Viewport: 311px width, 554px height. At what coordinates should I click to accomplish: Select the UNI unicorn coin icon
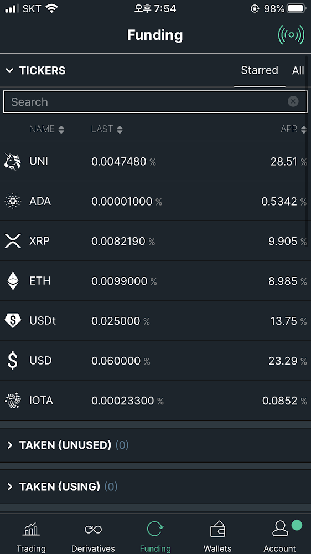tap(13, 161)
